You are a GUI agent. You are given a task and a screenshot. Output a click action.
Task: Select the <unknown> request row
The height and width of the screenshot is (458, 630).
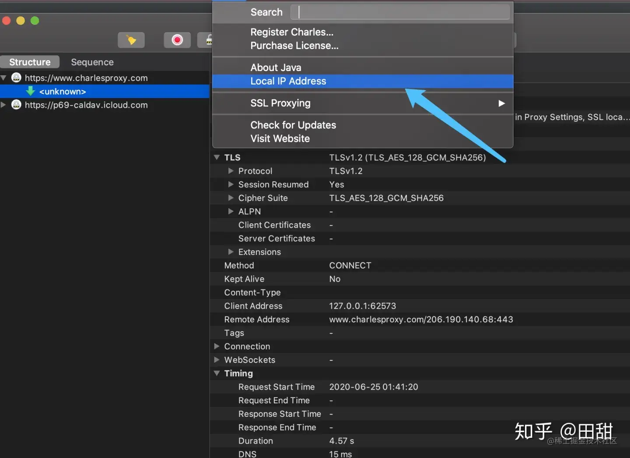(105, 92)
